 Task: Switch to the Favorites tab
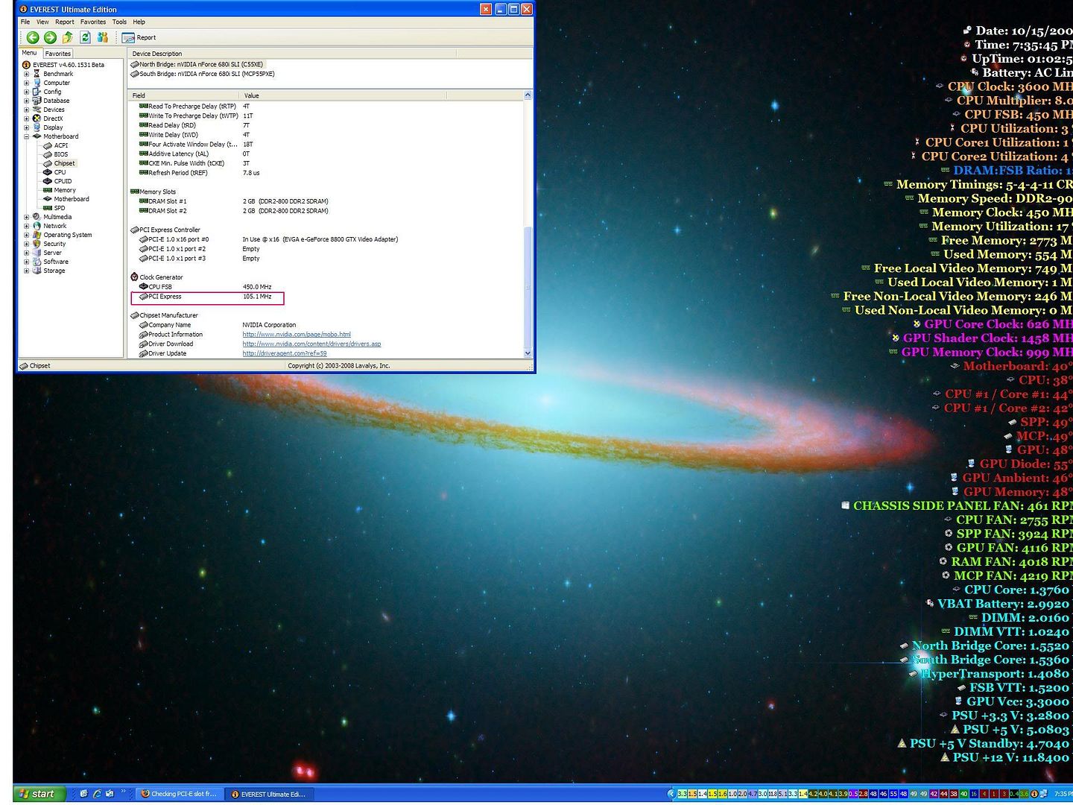[x=57, y=54]
